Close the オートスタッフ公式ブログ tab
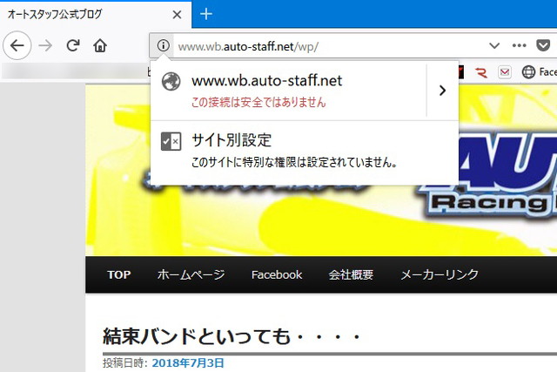 (177, 15)
